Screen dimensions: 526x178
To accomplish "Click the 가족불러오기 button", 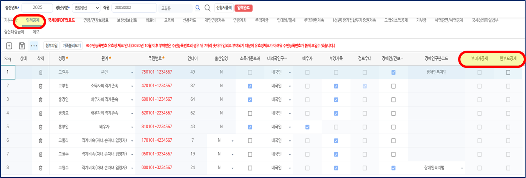I will [x=72, y=46].
